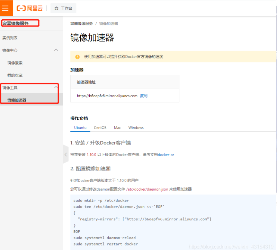Image resolution: width=277 pixels, height=250 pixels.
Task: Click the sudo systemctl daemon-reload line
Action: [105, 238]
